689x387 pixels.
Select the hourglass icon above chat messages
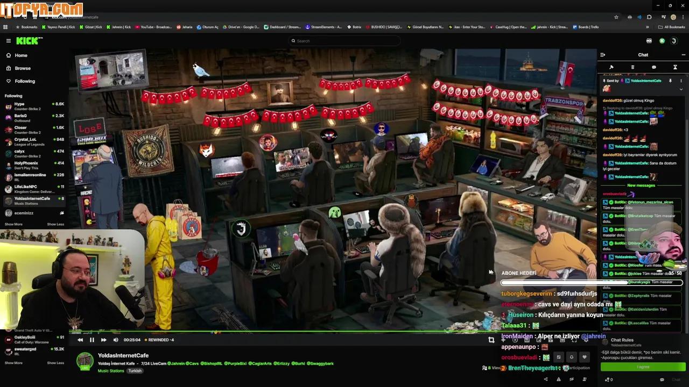click(x=675, y=67)
